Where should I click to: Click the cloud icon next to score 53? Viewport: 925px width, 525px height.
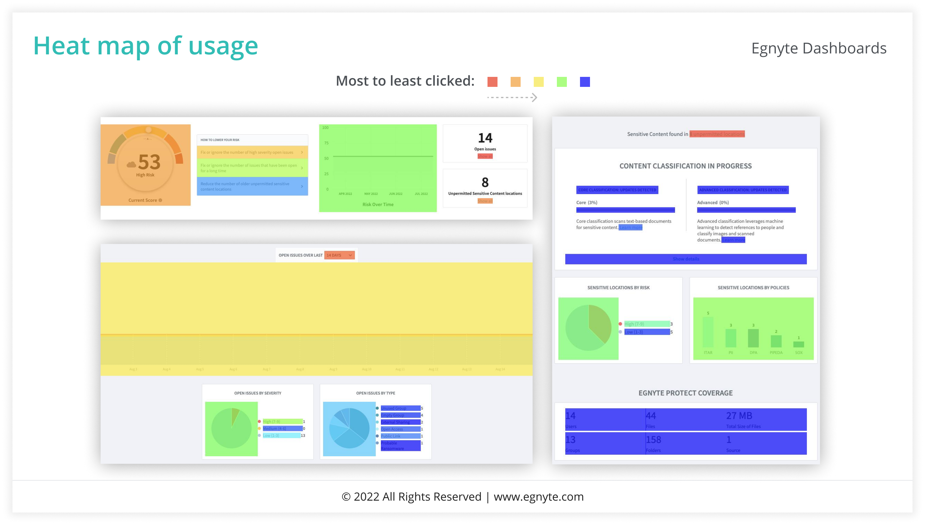tap(131, 164)
